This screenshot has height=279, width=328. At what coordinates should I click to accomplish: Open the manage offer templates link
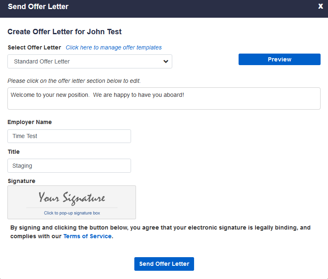[114, 47]
